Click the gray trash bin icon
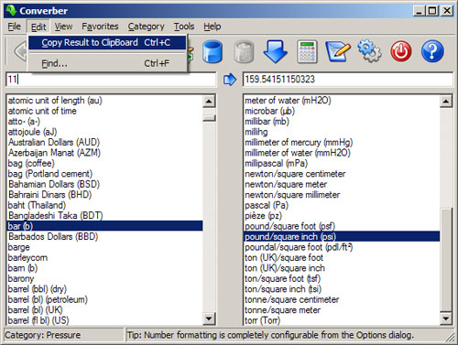 pos(244,51)
